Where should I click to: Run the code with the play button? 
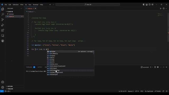tap(161, 8)
